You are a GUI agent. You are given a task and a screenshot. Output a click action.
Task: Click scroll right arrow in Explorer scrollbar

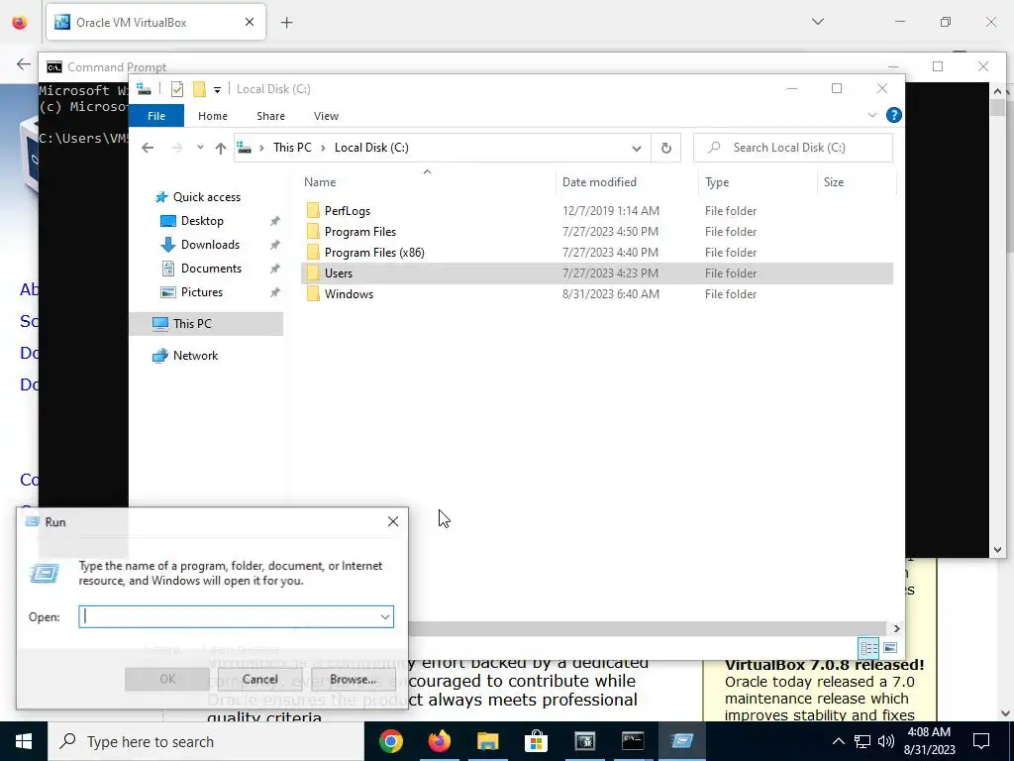(x=896, y=628)
